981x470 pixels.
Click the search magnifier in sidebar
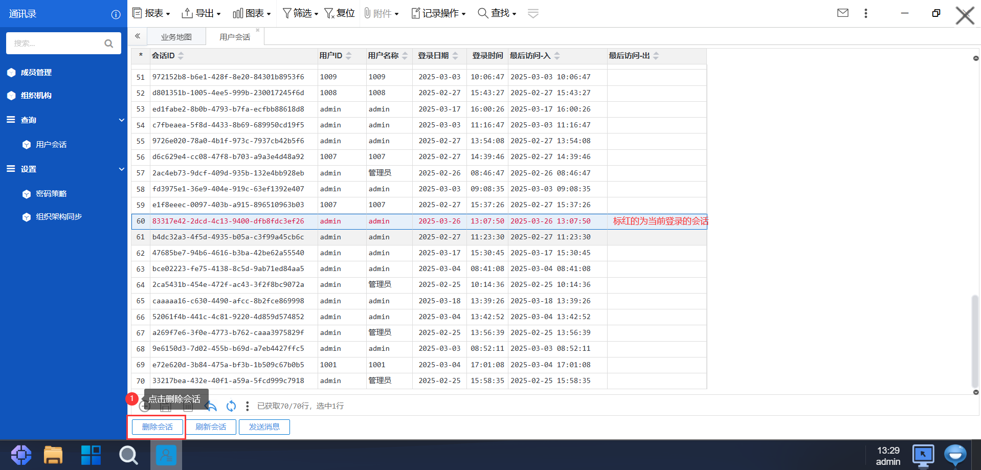click(108, 43)
